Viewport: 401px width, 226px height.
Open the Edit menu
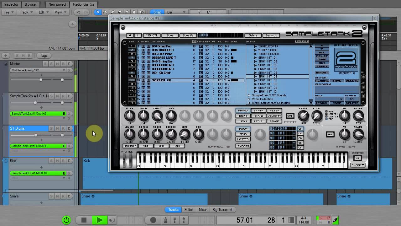tap(44, 12)
